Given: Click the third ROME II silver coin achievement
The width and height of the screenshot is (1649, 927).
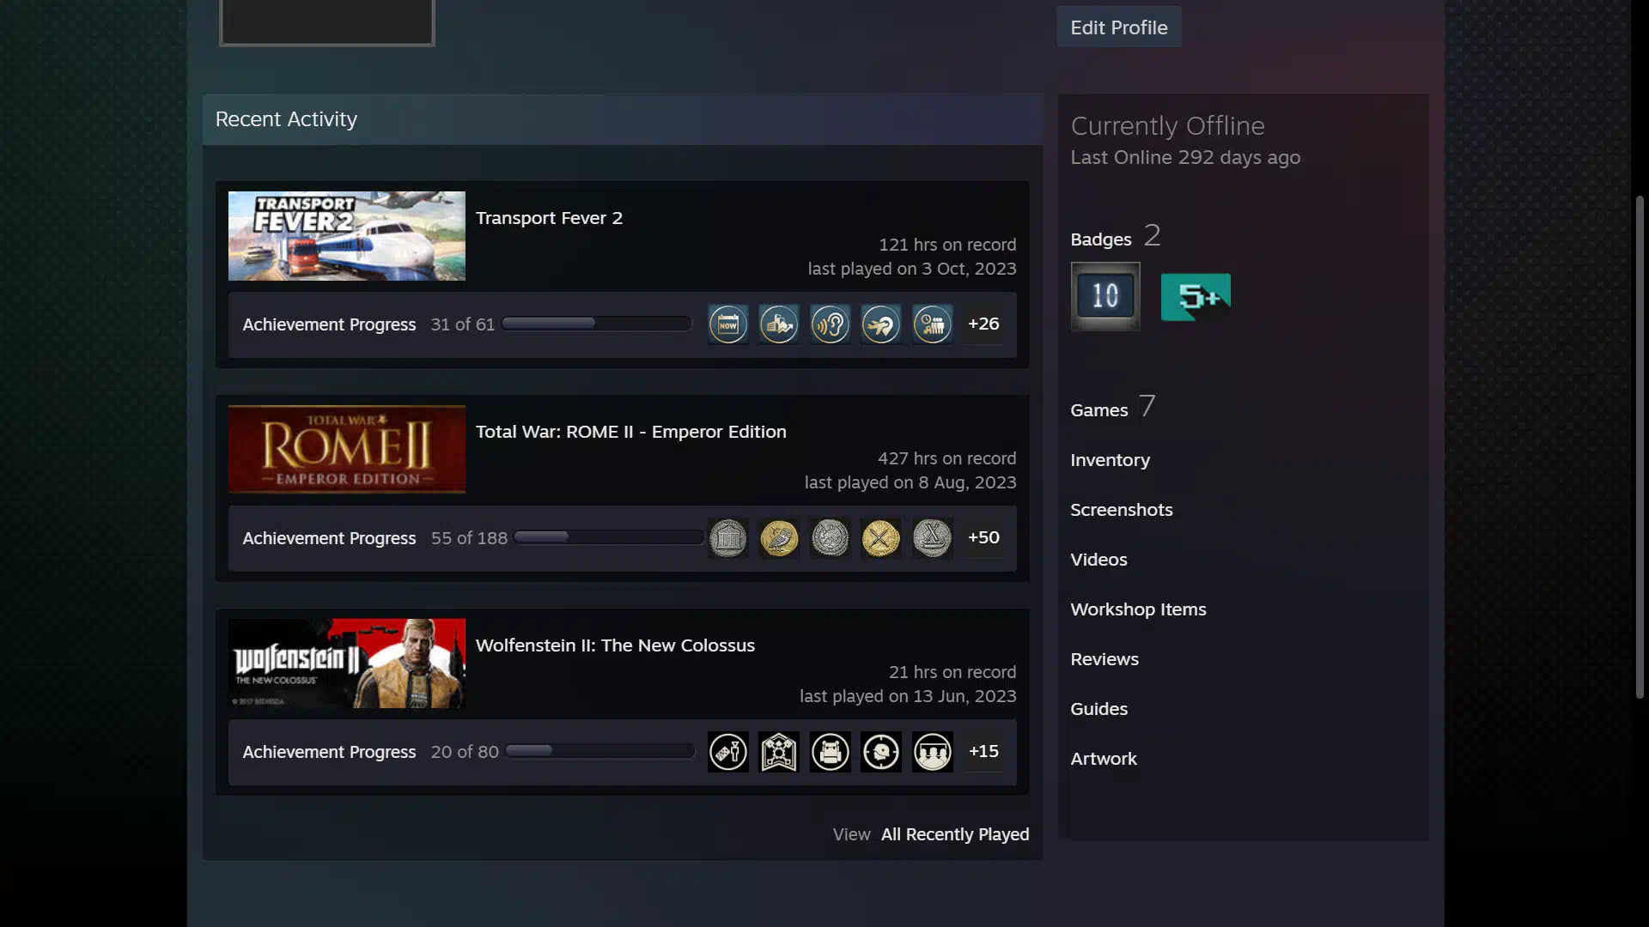Looking at the screenshot, I should [830, 538].
